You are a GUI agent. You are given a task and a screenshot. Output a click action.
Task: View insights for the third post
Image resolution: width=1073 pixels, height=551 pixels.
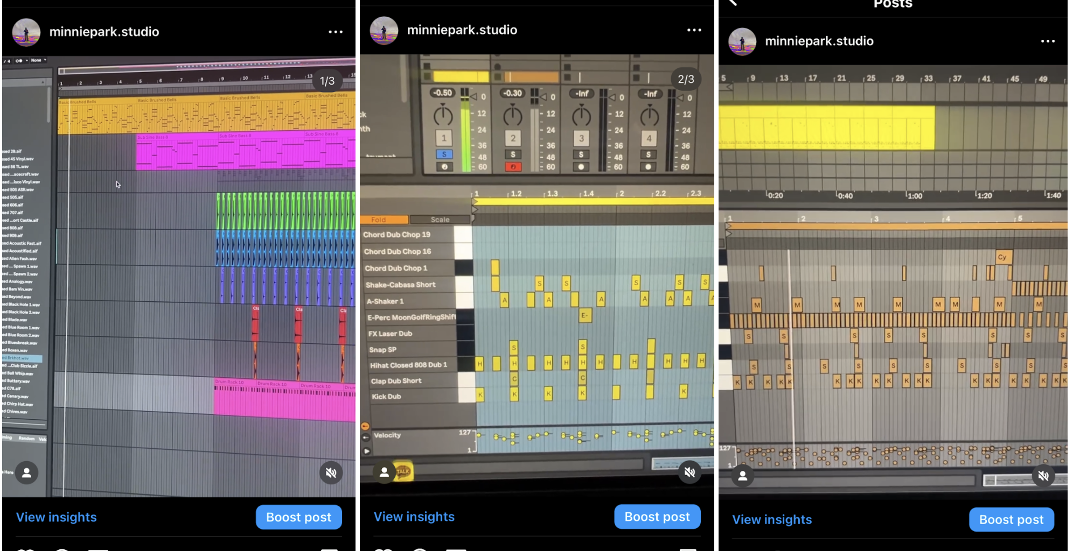pos(772,519)
